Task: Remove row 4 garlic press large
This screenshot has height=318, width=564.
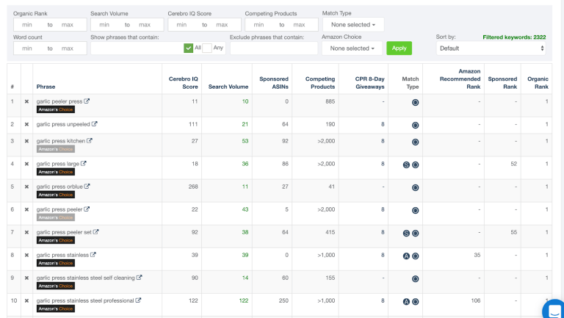Action: point(26,164)
